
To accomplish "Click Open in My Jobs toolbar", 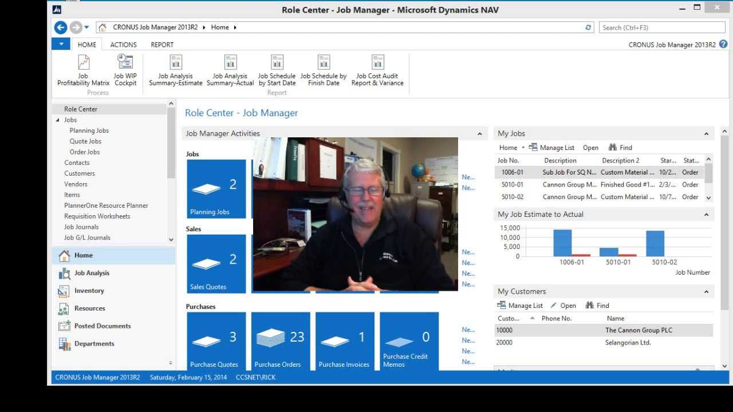I will [x=590, y=148].
